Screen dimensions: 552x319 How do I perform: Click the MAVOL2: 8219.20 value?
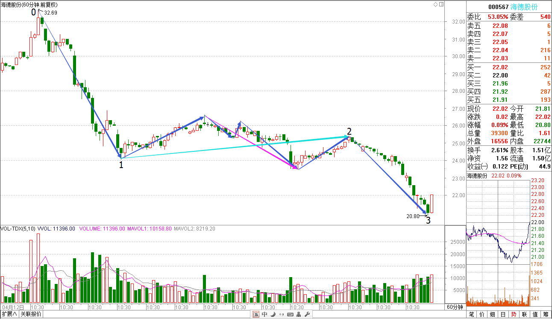[x=194, y=229]
